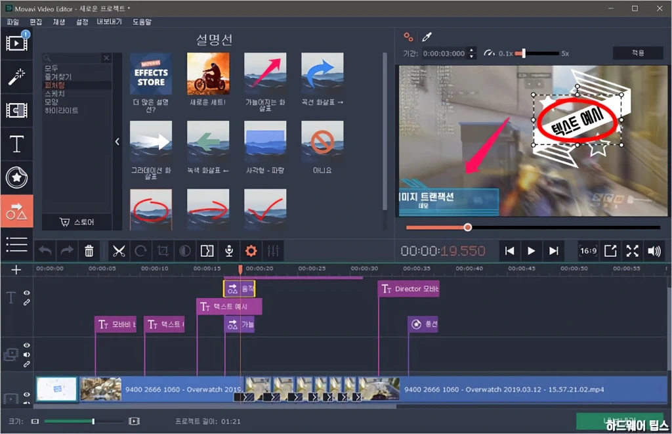The height and width of the screenshot is (434, 672).
Task: Delete selected clip with trash icon
Action: 89,251
